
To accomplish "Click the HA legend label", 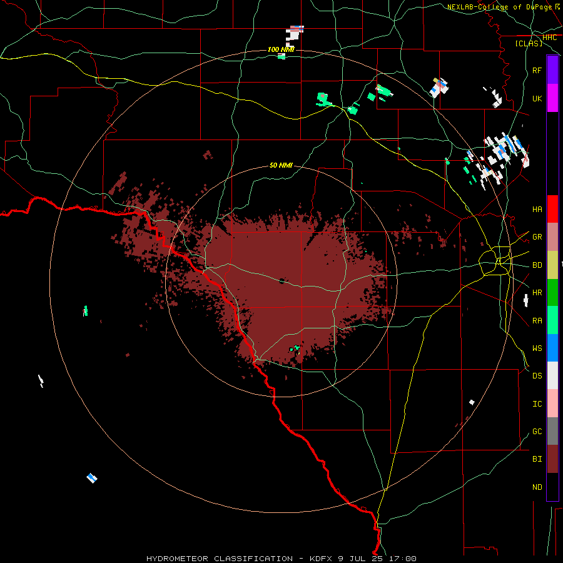I will (537, 210).
